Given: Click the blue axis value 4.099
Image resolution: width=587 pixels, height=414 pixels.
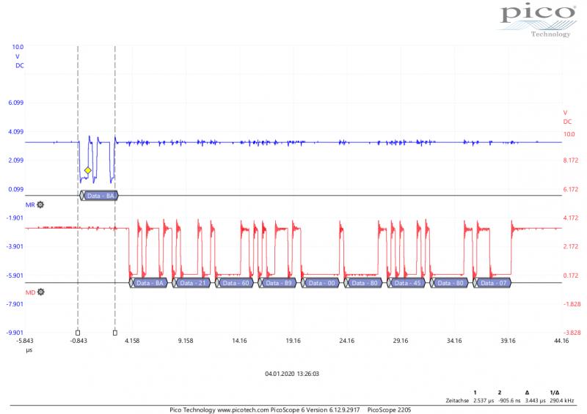Looking at the screenshot, I should [15, 132].
